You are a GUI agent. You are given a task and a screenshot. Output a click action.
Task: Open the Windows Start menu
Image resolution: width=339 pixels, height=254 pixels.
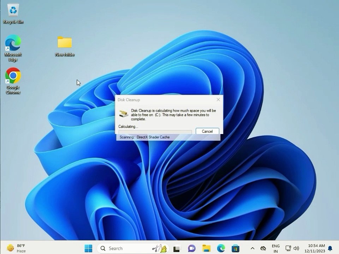point(88,248)
